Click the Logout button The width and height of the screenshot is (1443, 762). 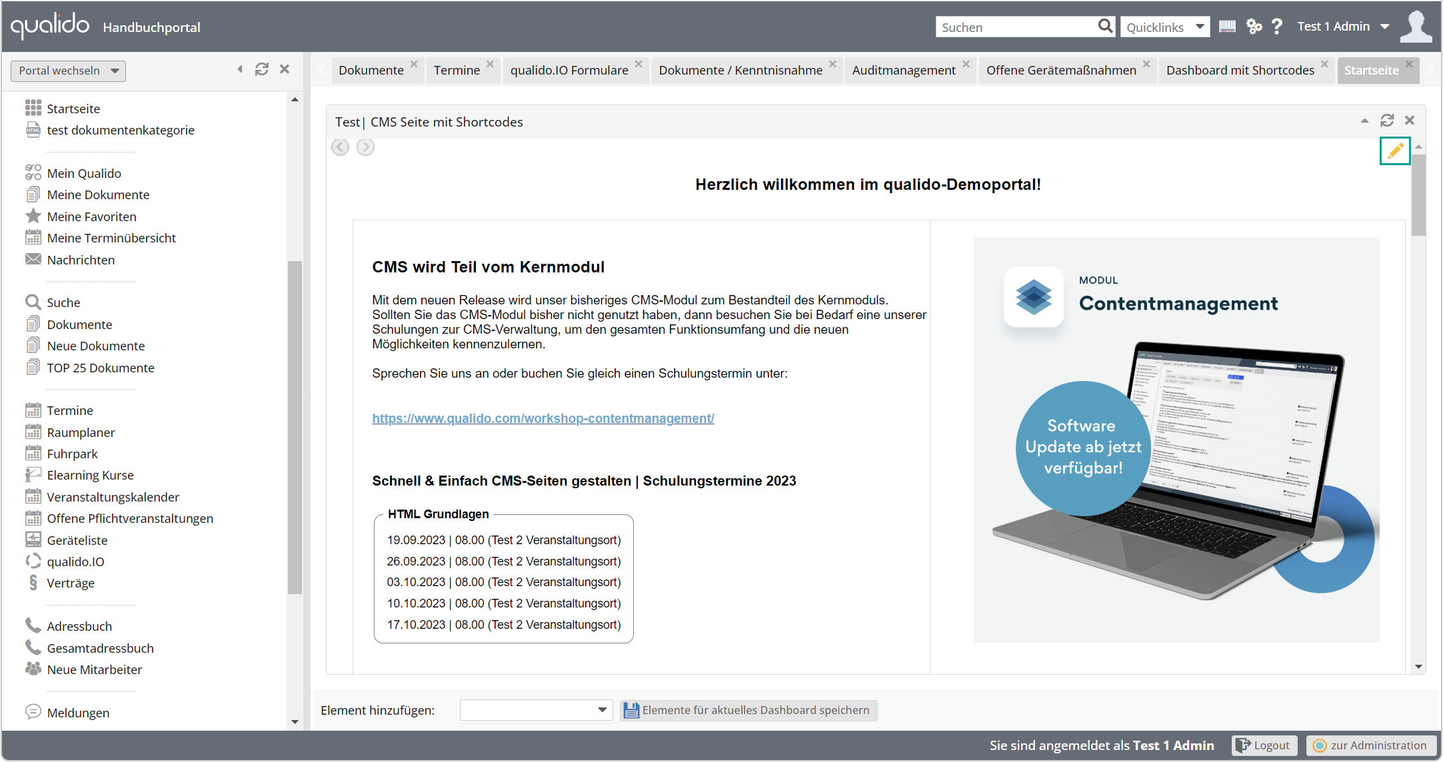[1264, 745]
